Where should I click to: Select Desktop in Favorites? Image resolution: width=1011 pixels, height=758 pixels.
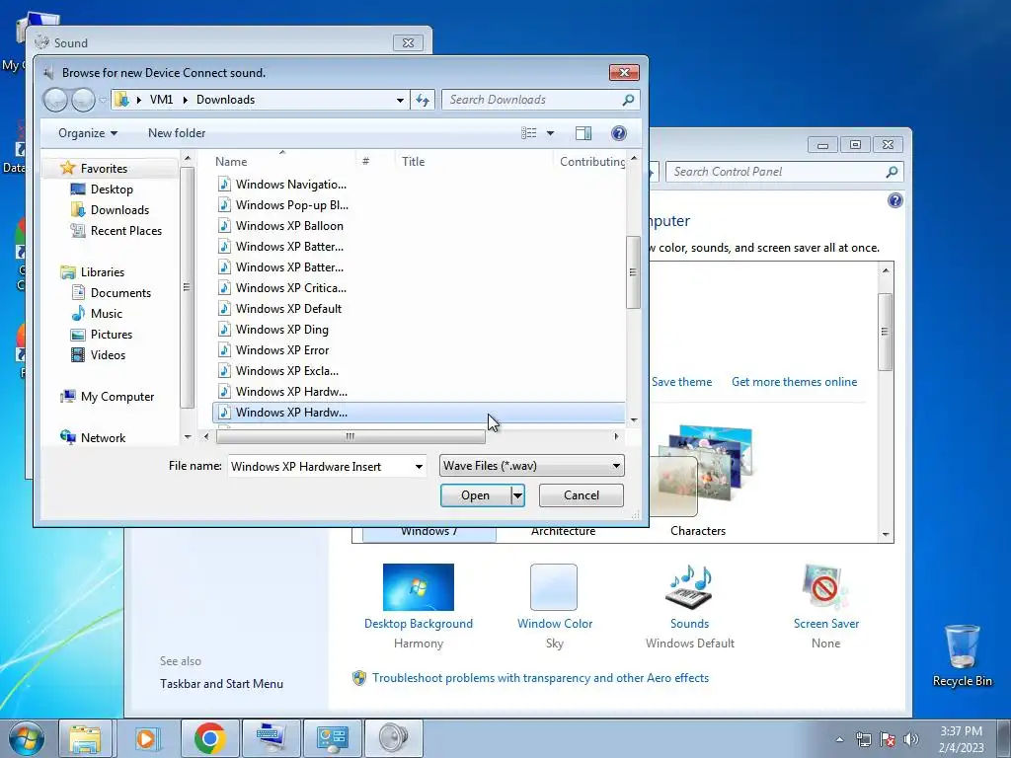click(112, 189)
